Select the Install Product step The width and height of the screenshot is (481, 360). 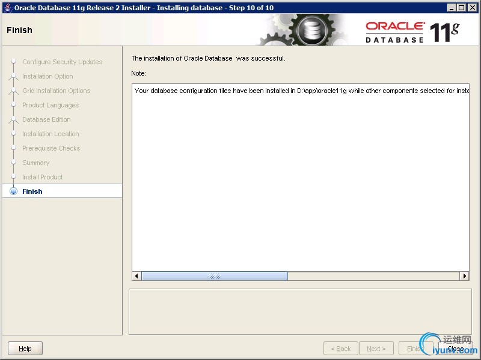[x=42, y=177]
